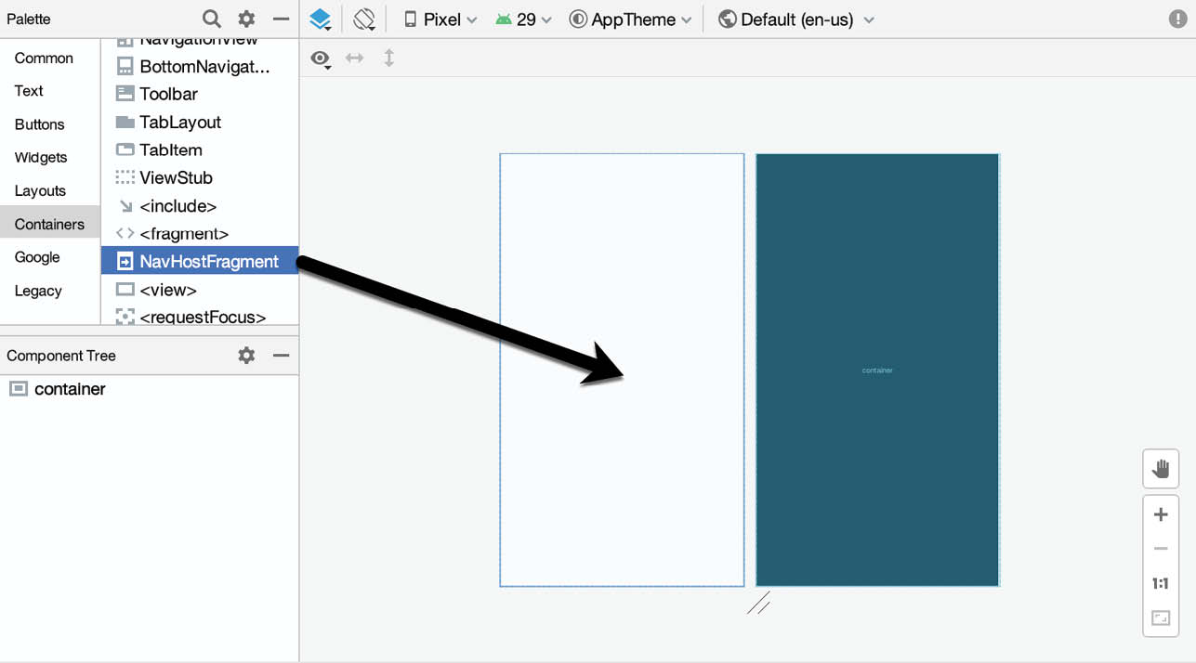
Task: Select TabItem in the palette list
Action: (200, 149)
